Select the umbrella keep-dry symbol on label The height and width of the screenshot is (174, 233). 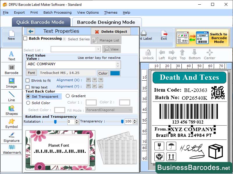point(171,146)
